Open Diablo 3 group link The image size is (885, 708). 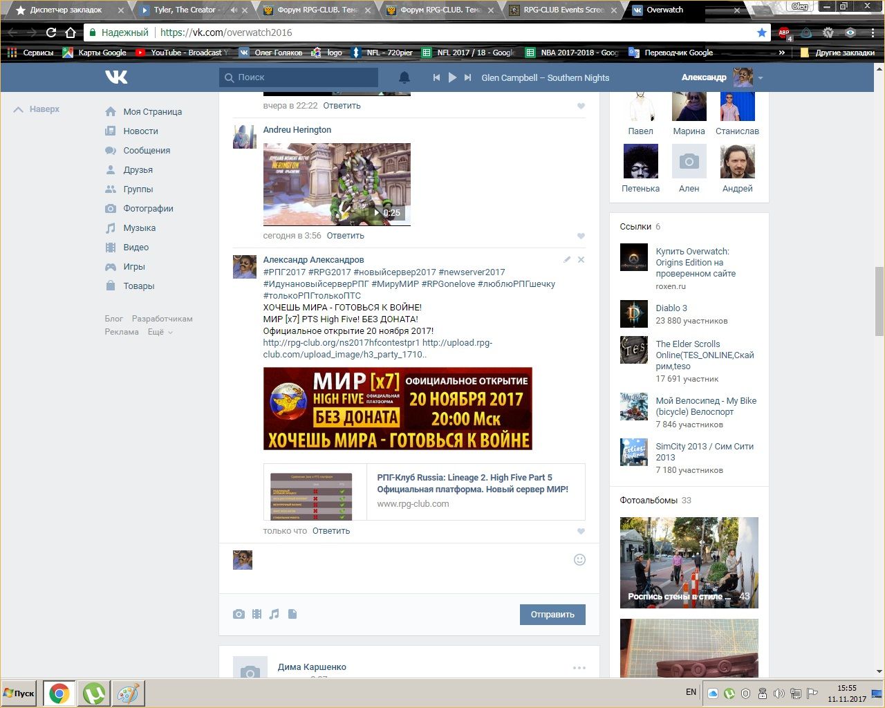671,308
